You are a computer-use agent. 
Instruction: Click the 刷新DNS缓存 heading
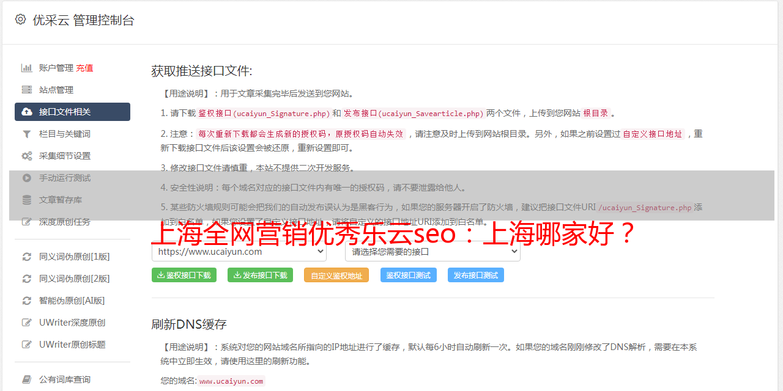[189, 324]
